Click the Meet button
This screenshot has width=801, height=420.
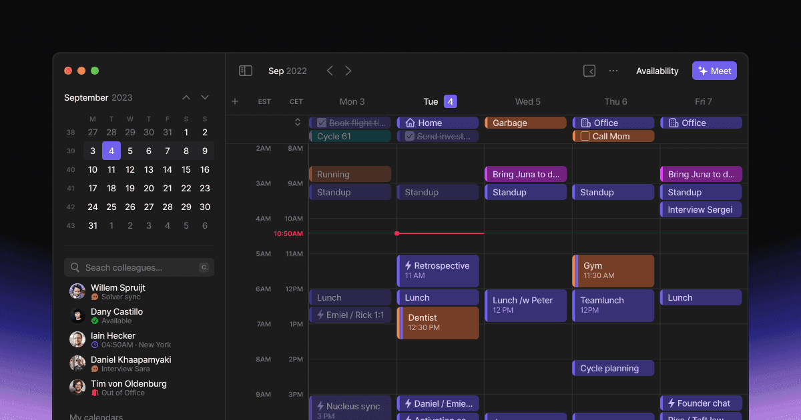714,71
